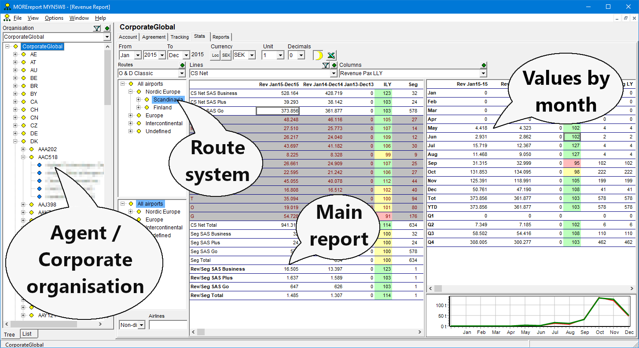Select Finland in the route tree

tap(162, 108)
